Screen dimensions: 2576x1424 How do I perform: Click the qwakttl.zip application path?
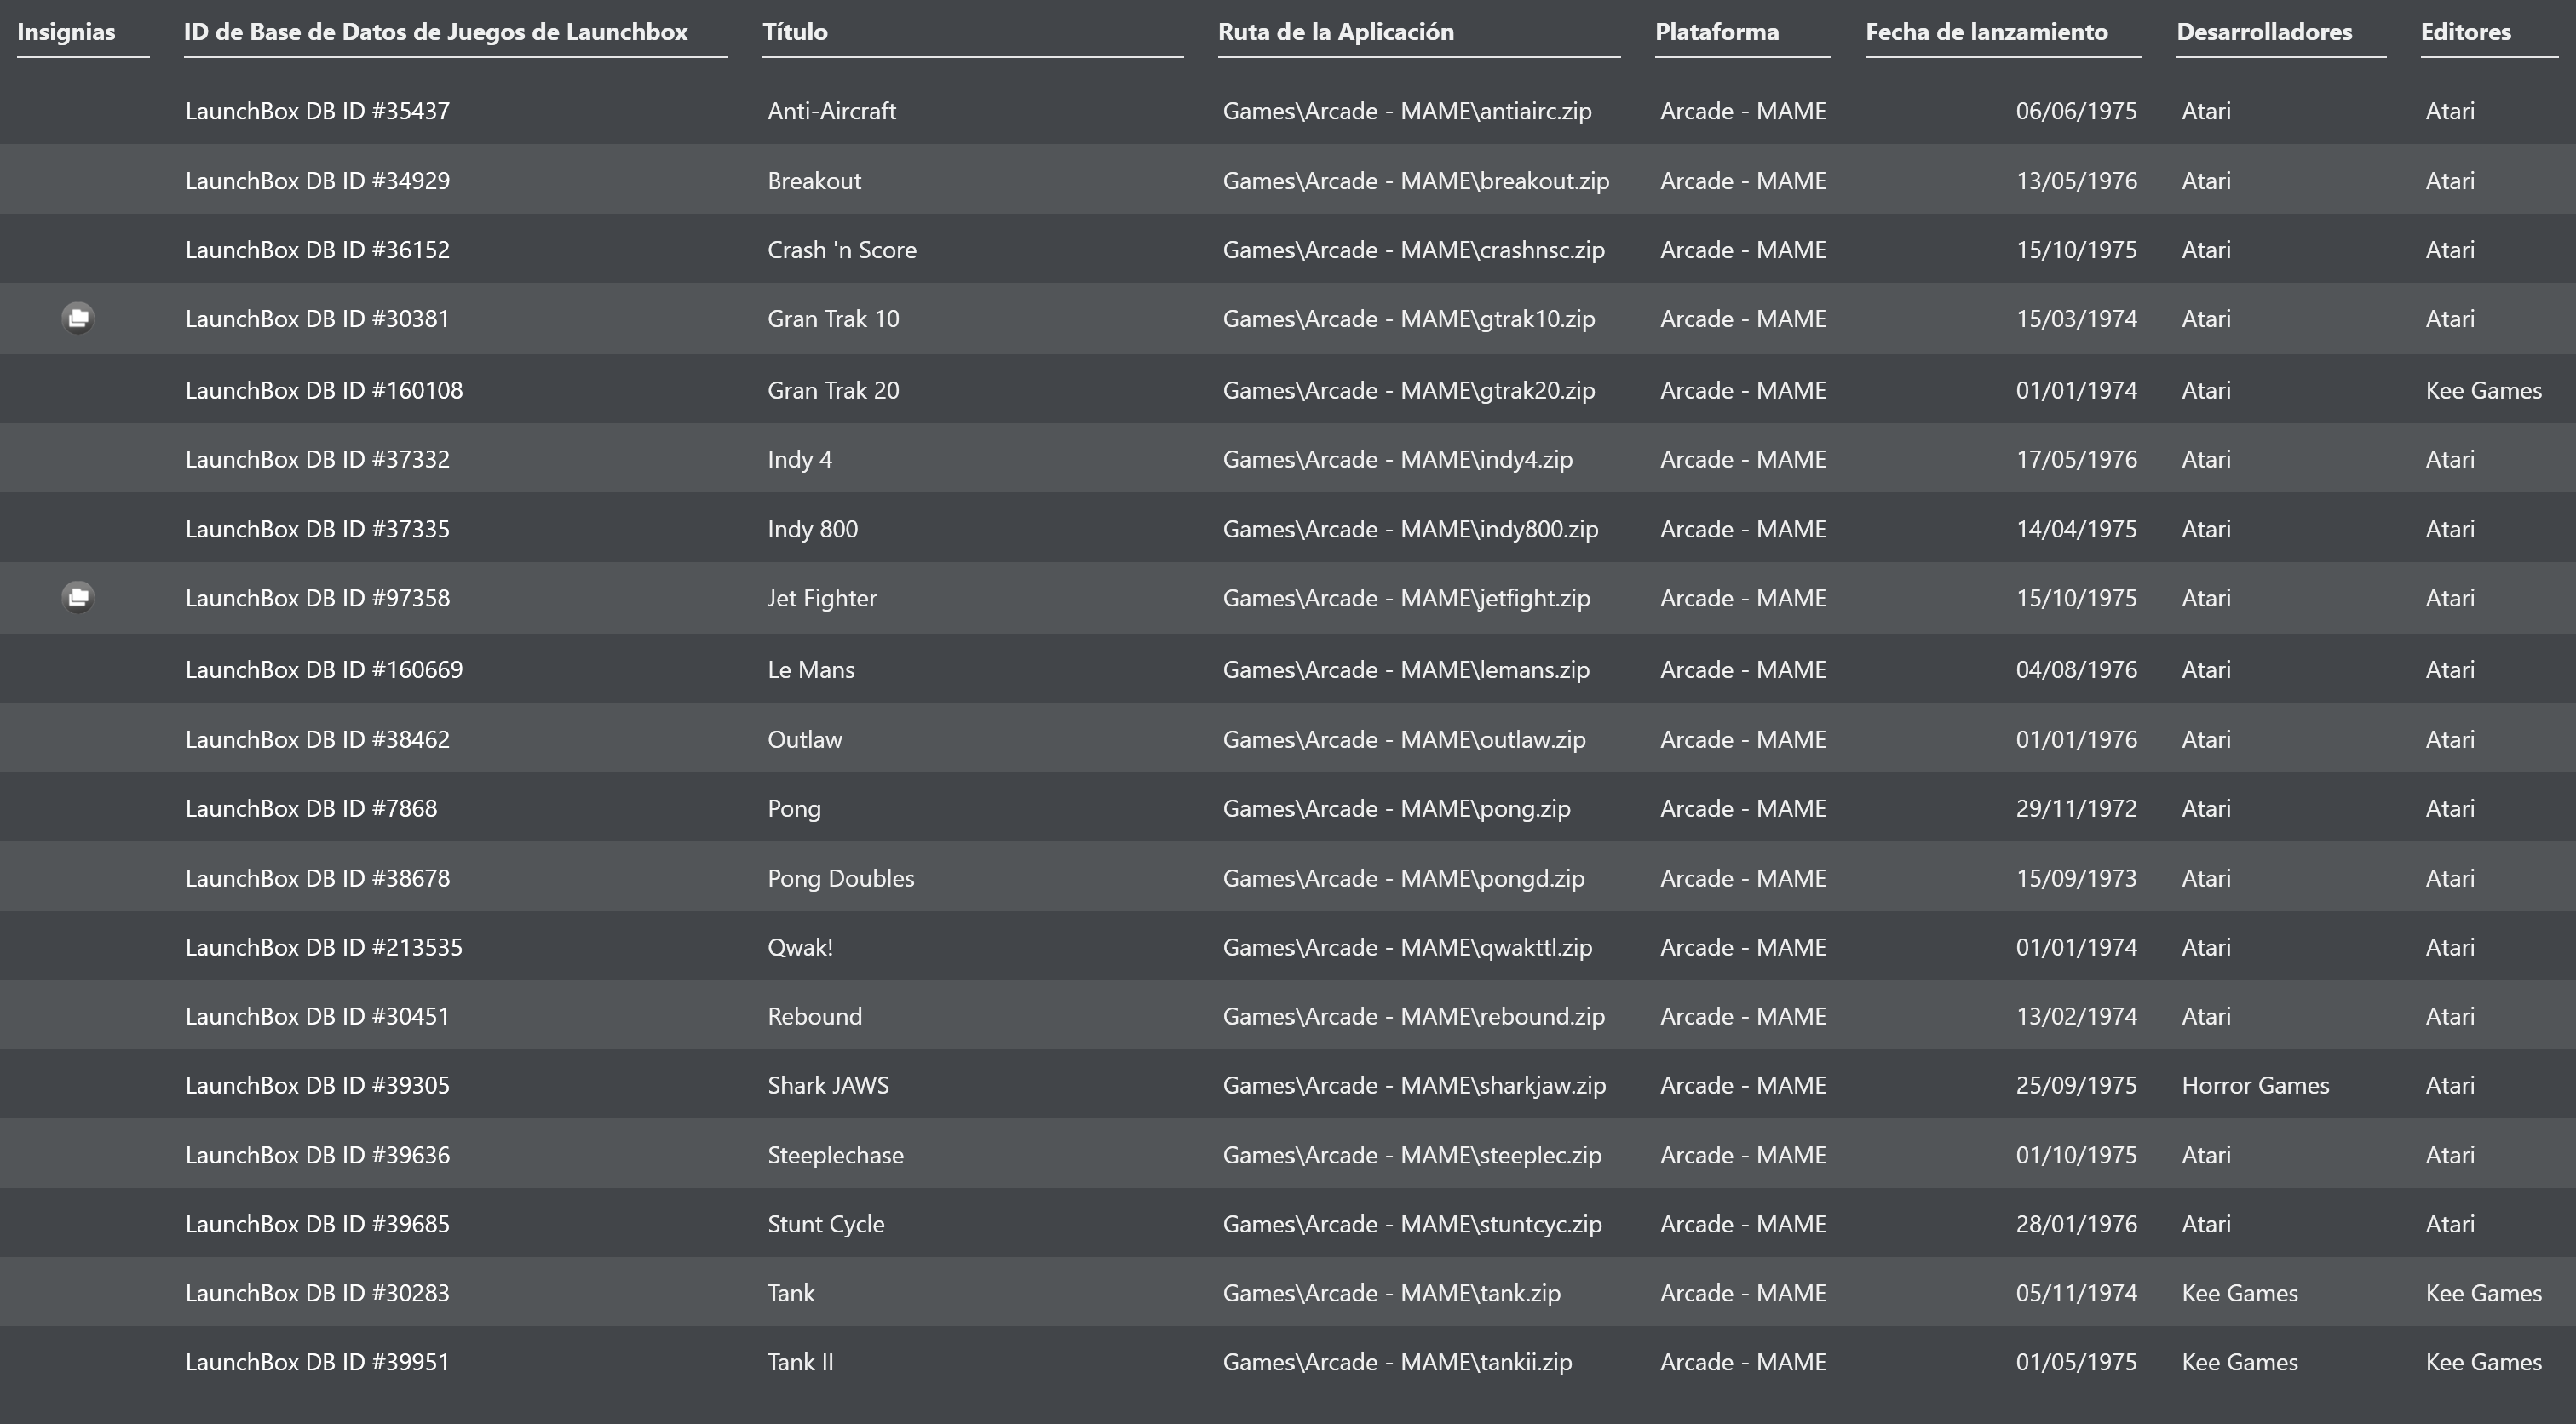[x=1407, y=947]
